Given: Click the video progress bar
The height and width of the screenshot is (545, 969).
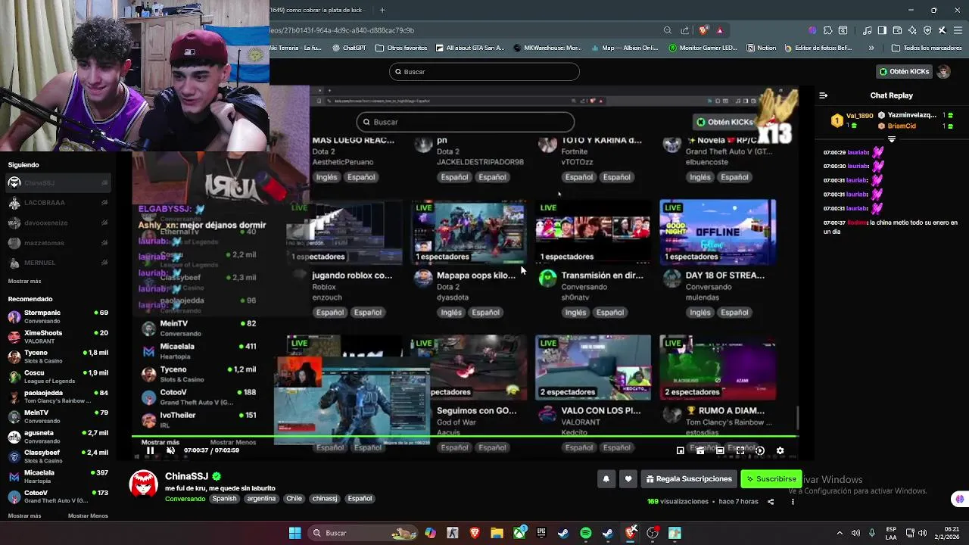Looking at the screenshot, I should (x=465, y=438).
